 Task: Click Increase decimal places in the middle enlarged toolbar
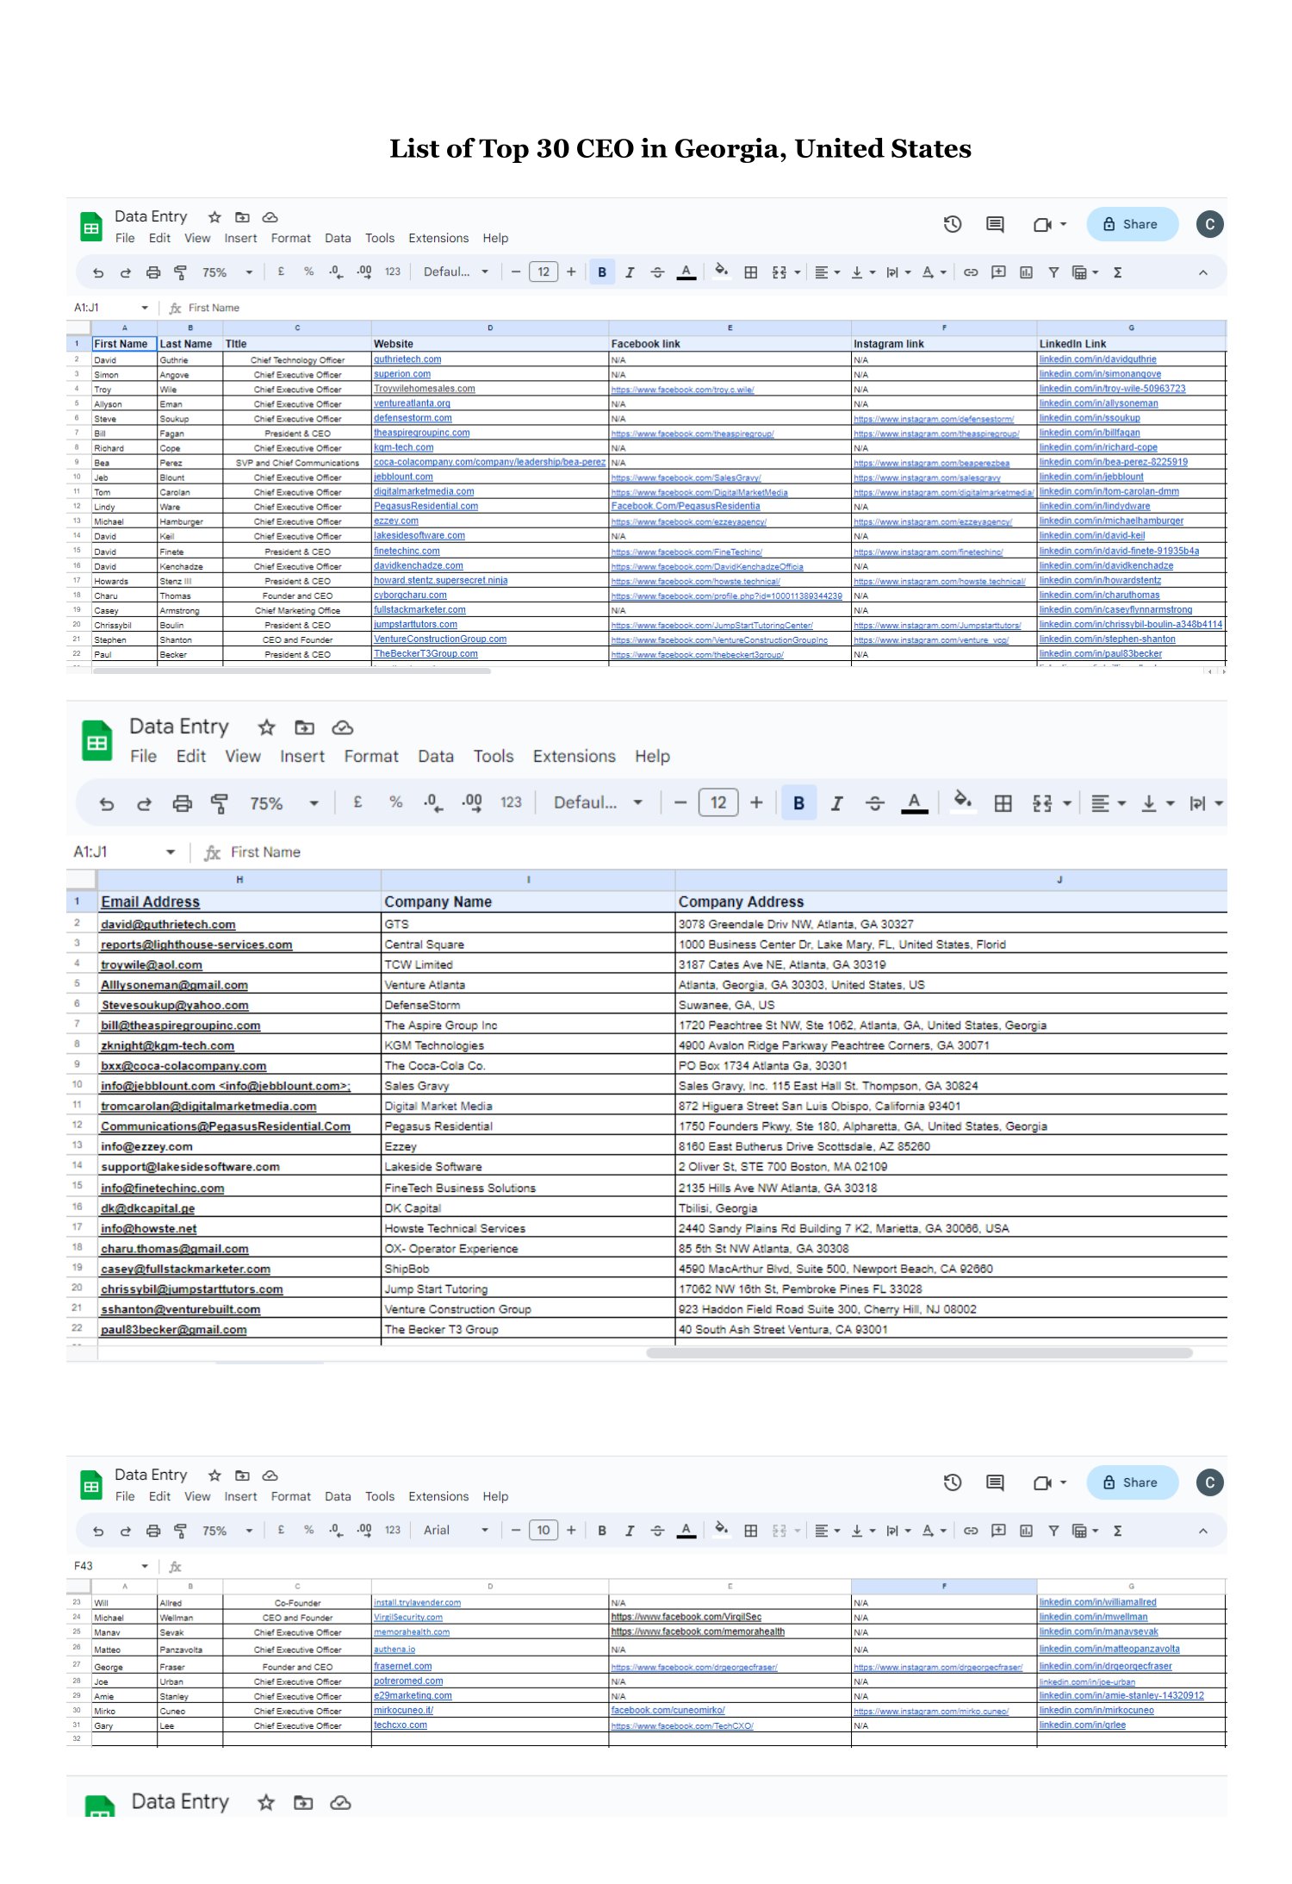click(471, 802)
